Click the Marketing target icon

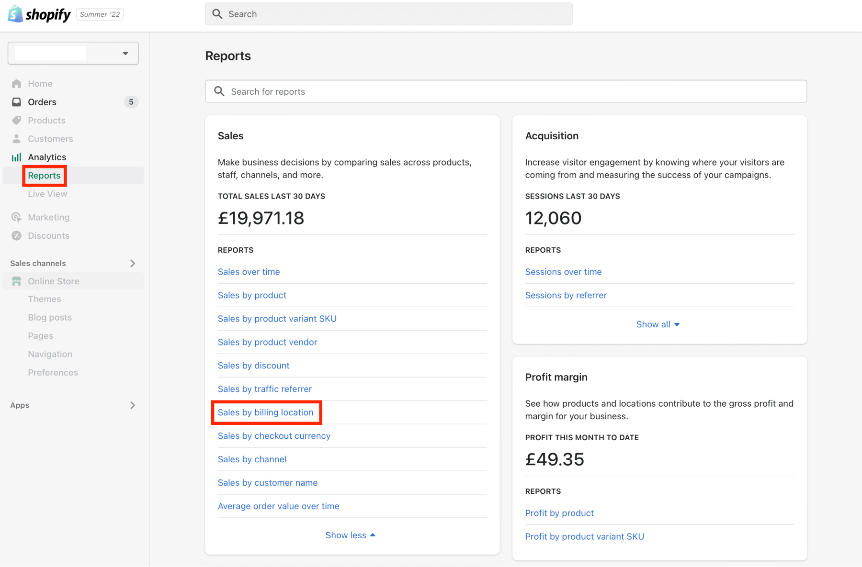click(17, 217)
